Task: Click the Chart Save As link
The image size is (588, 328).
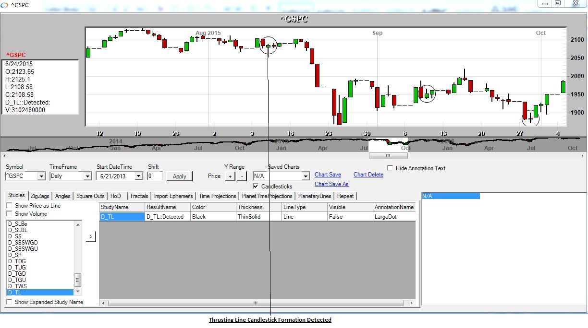Action: click(331, 184)
